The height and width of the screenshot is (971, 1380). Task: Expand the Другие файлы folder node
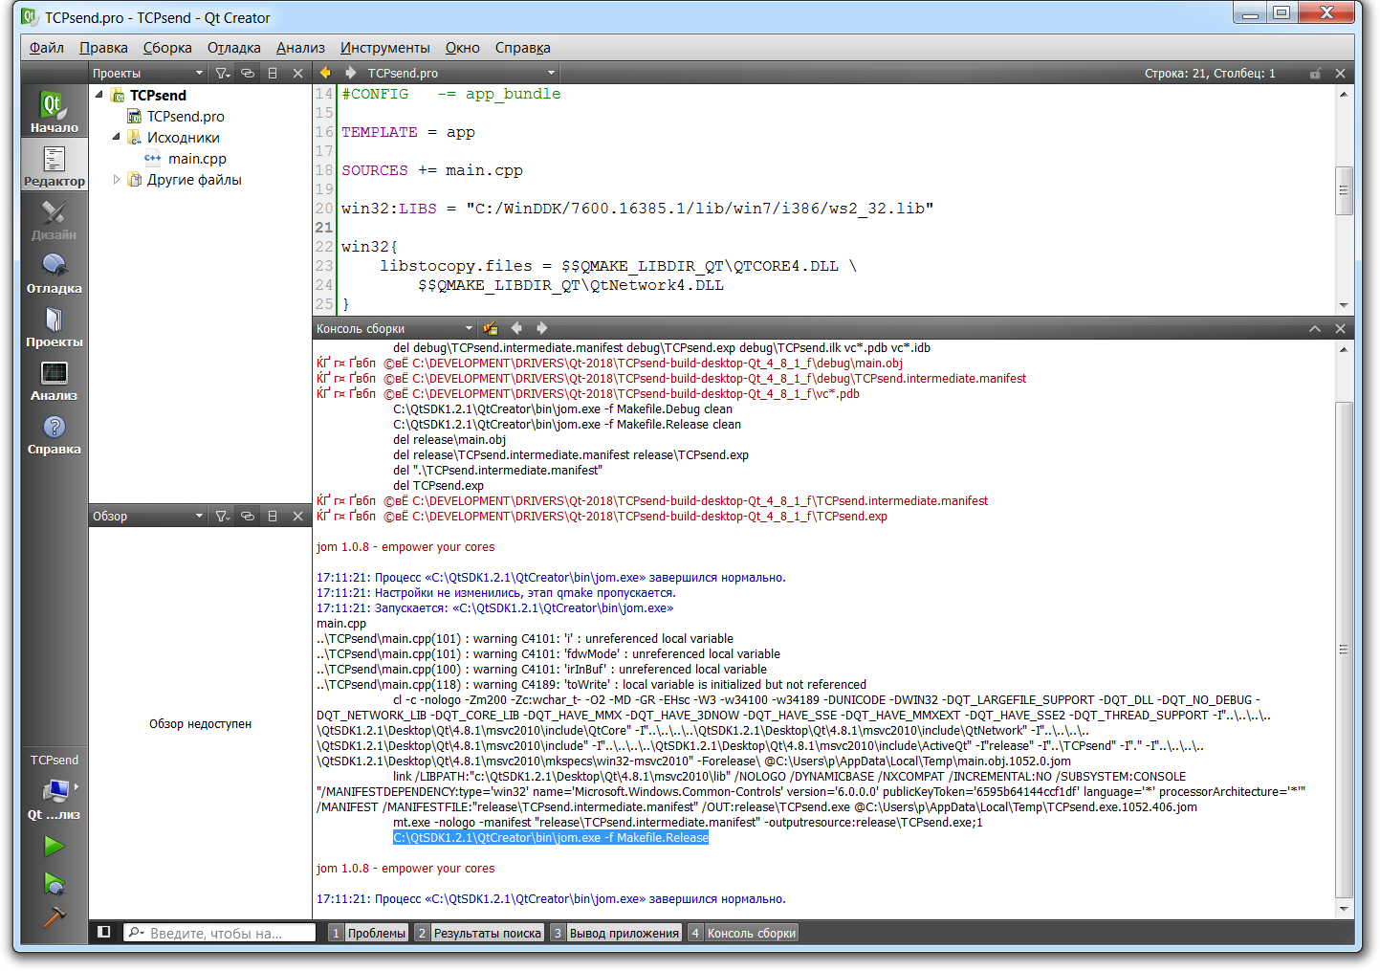(x=116, y=179)
